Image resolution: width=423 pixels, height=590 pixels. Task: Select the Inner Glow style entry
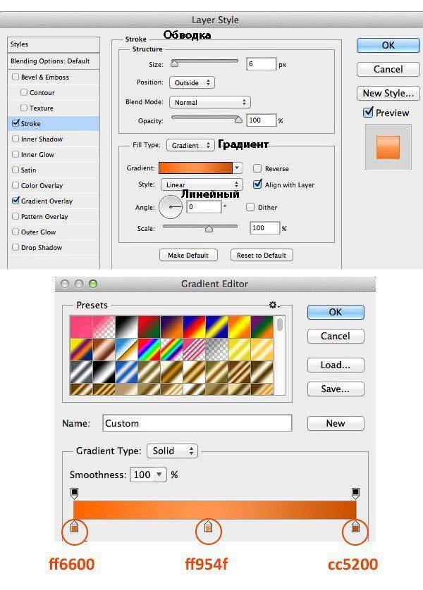[54, 154]
